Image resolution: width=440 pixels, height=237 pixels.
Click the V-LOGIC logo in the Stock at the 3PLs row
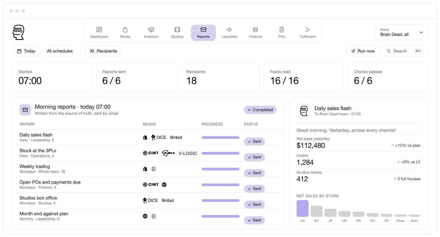188,153
